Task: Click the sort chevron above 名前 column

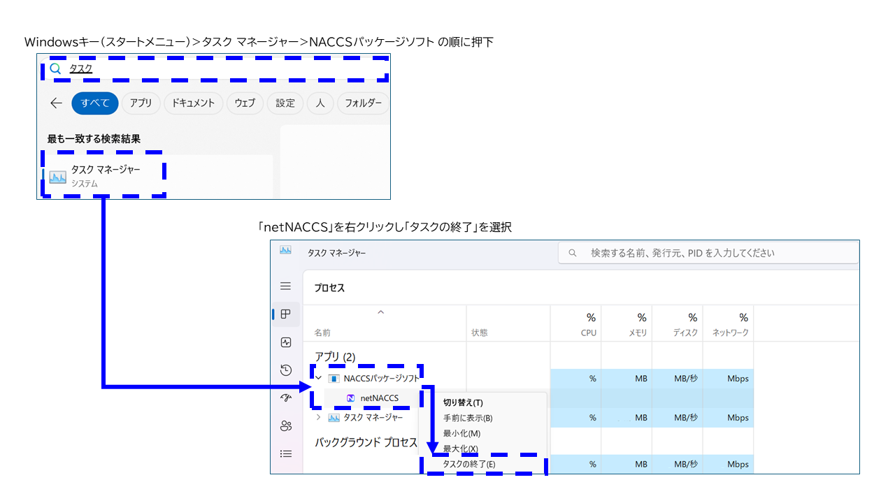Action: click(381, 312)
